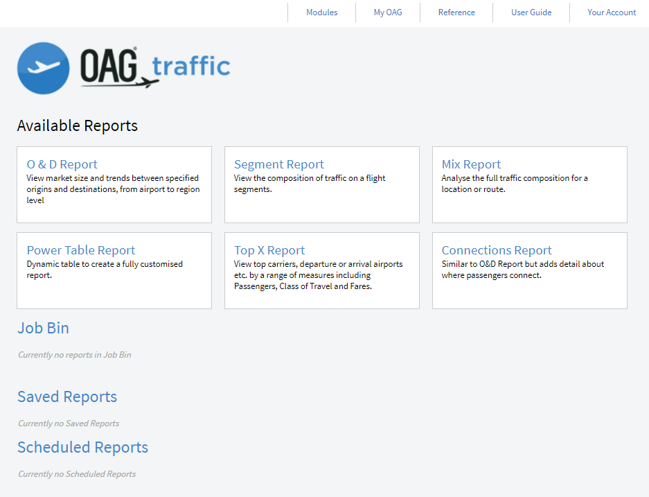Open the Modules menu
Viewport: 649px width, 497px height.
(x=321, y=12)
